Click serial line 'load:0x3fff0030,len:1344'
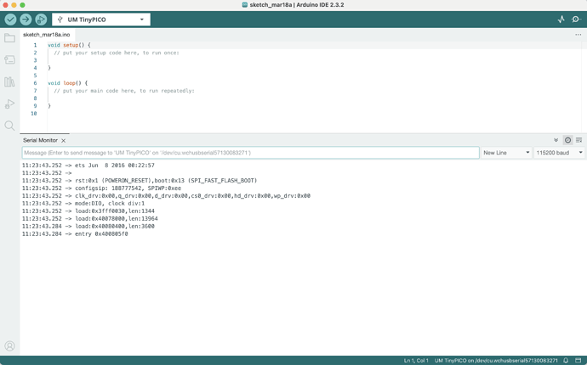Screen dimensions: 587x365 coord(115,211)
